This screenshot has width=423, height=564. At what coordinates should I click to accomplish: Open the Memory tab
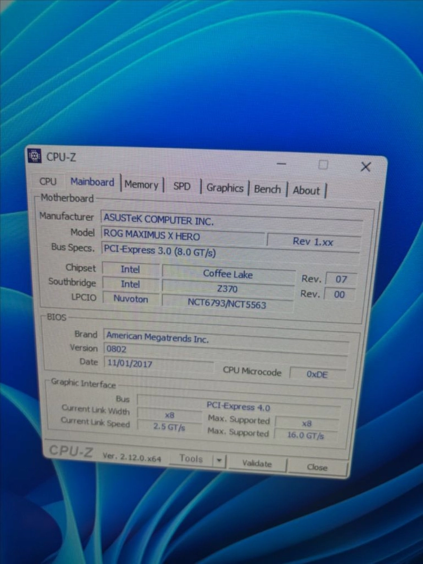click(x=142, y=185)
